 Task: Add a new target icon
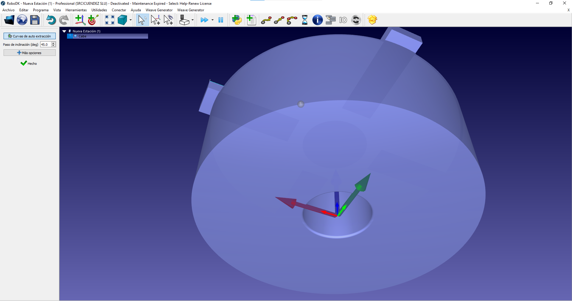[93, 20]
